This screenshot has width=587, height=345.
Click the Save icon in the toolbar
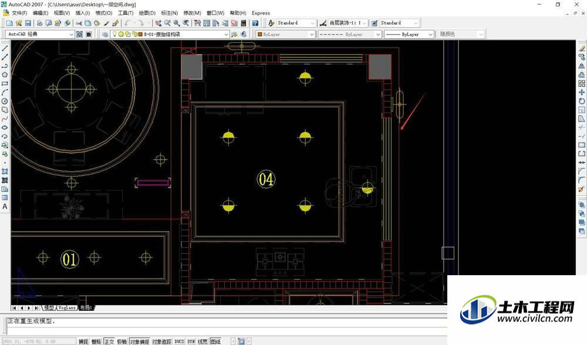pyautogui.click(x=28, y=23)
